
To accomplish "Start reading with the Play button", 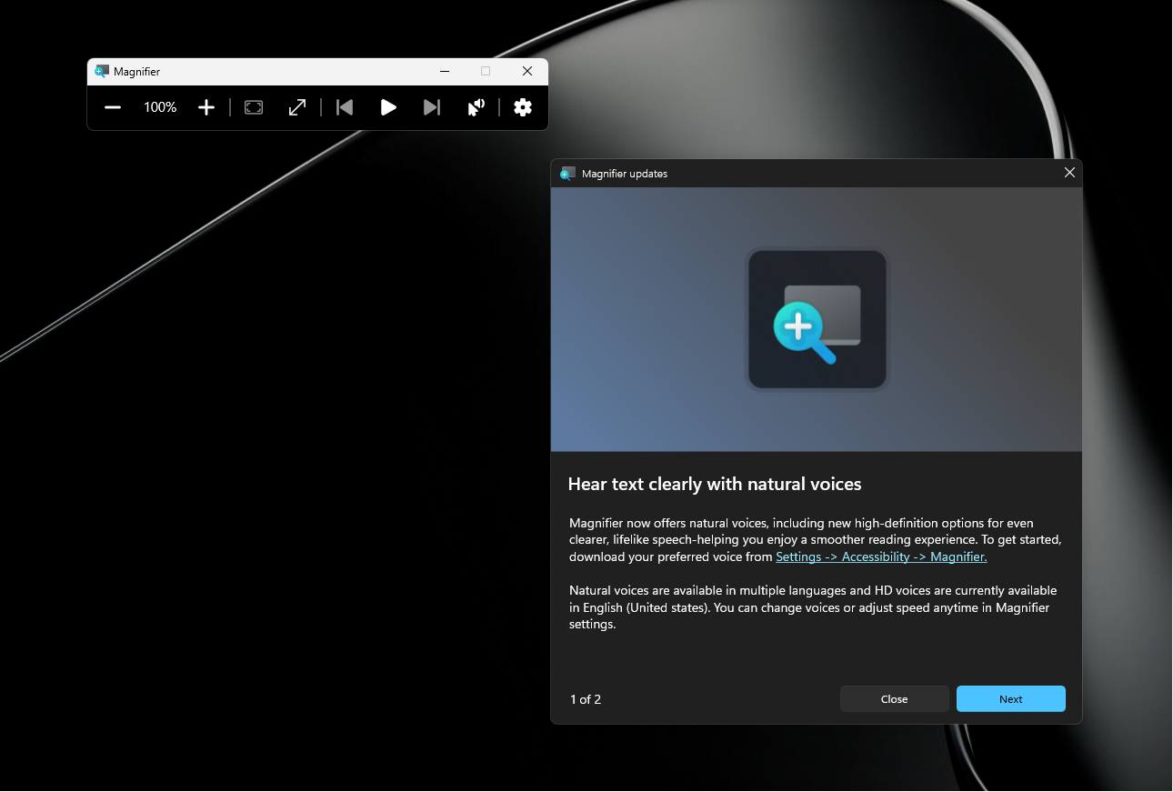I will coord(388,107).
